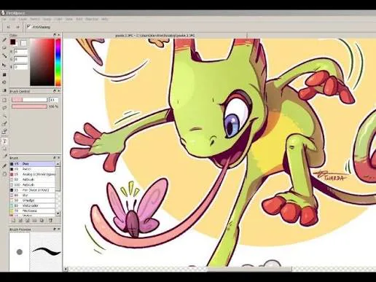
Task: Click the brush opacity slider bar
Action: point(29,106)
